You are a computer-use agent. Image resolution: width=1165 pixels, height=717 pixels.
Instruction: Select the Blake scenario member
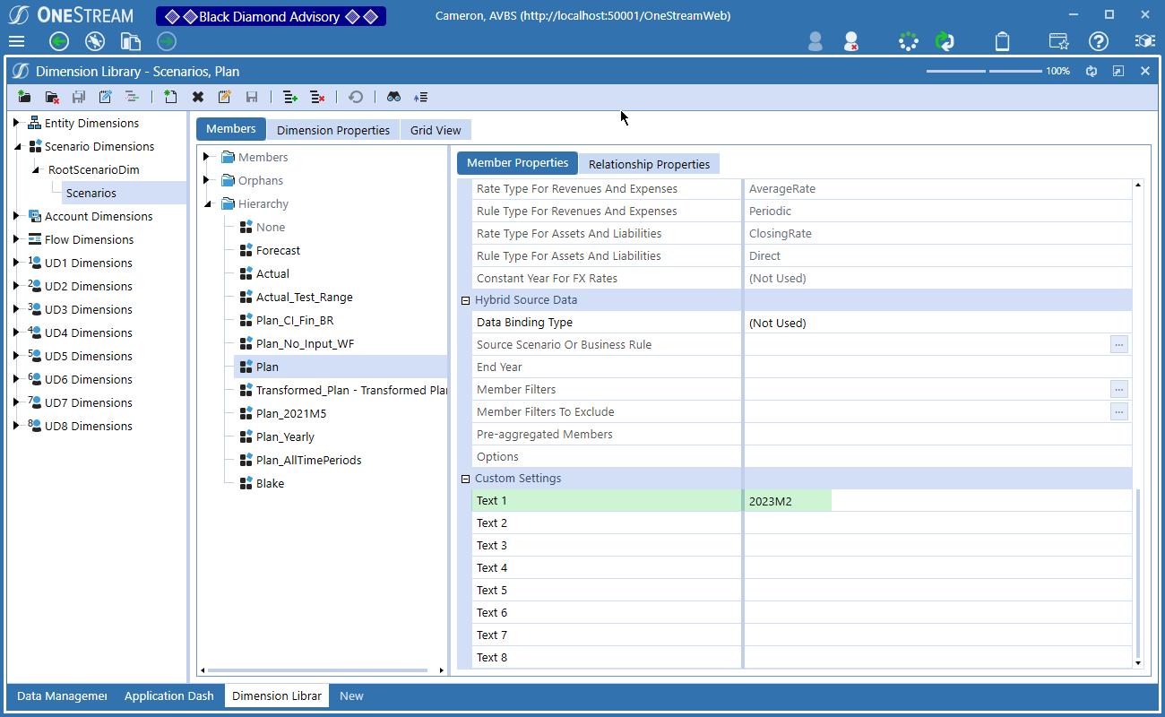(270, 483)
